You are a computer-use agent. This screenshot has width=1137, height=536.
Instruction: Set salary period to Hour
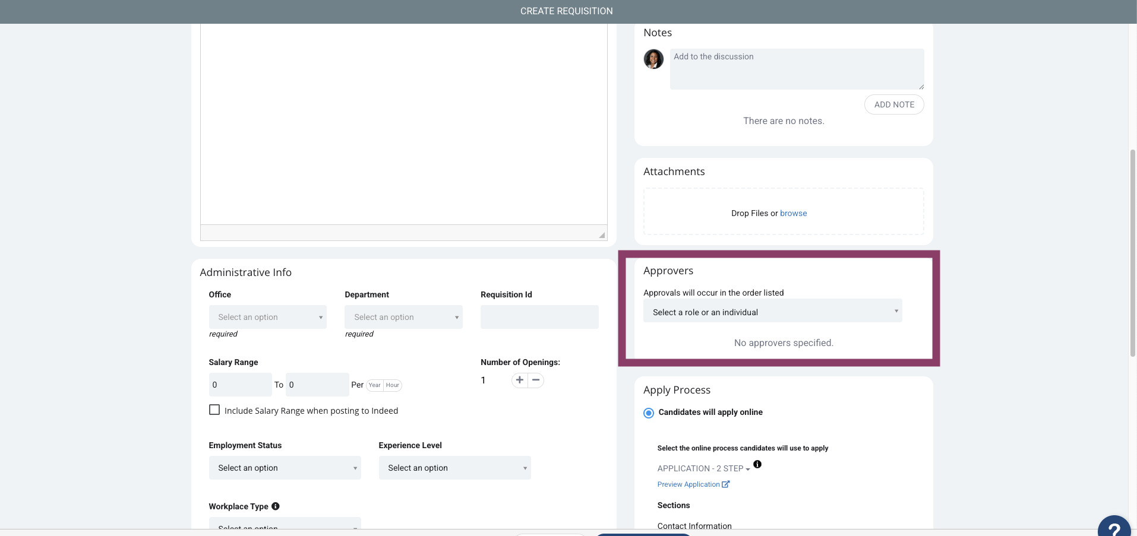(x=393, y=385)
